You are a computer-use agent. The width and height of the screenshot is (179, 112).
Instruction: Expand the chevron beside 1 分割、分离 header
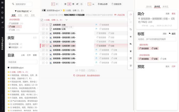coord(66,20)
